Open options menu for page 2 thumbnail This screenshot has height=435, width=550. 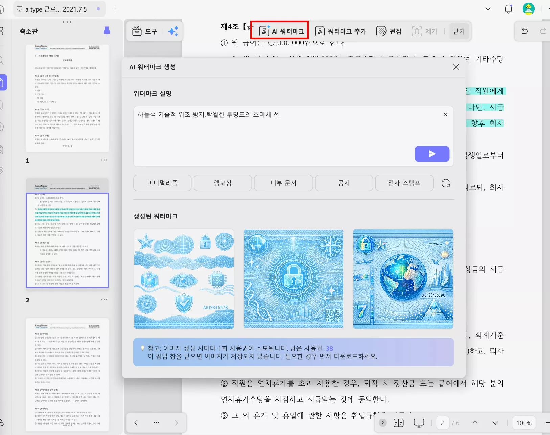click(x=104, y=300)
